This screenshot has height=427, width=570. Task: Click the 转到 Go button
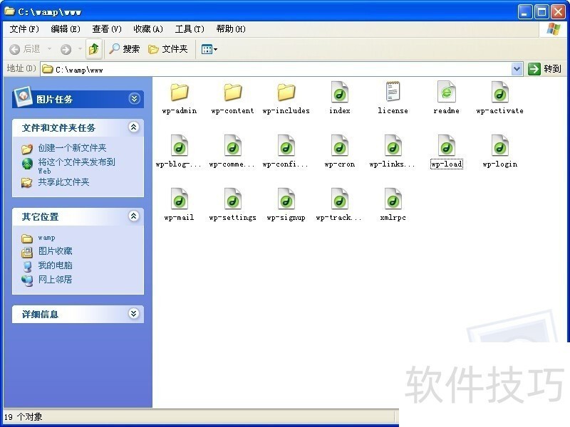pyautogui.click(x=544, y=68)
